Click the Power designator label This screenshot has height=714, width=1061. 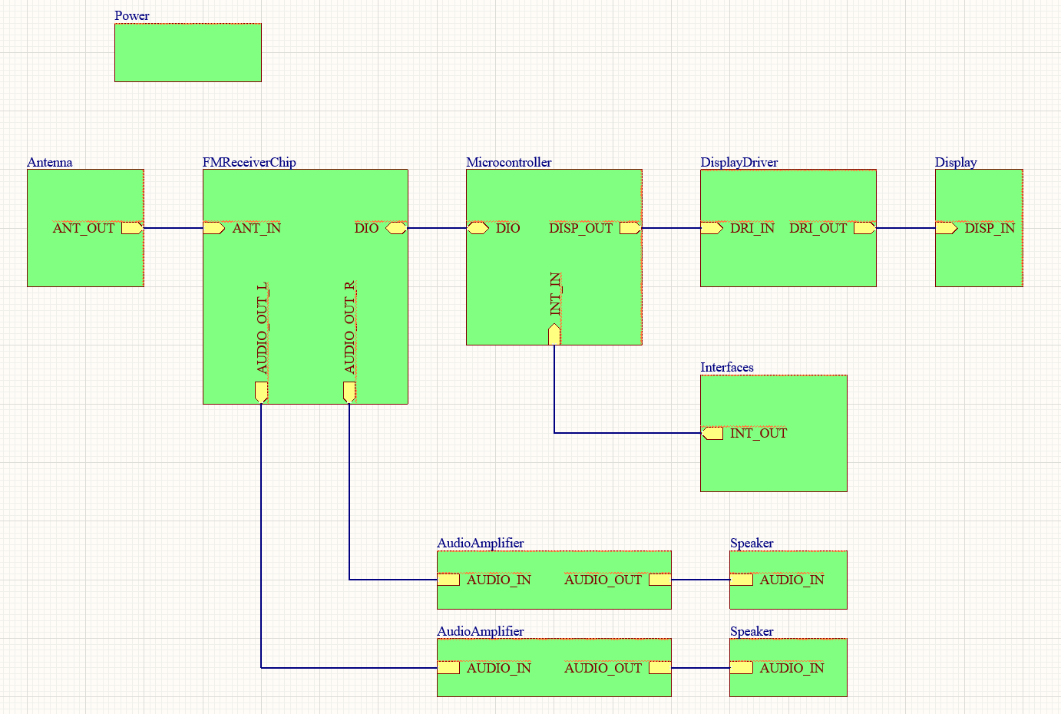pos(132,15)
